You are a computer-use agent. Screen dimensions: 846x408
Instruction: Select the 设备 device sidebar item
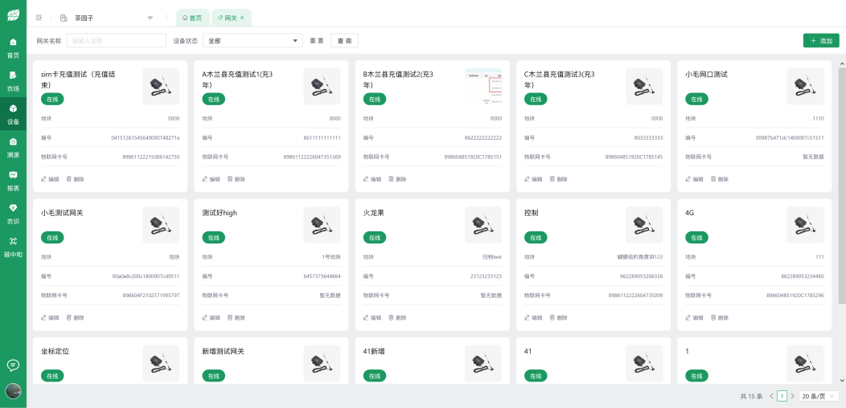pyautogui.click(x=13, y=114)
